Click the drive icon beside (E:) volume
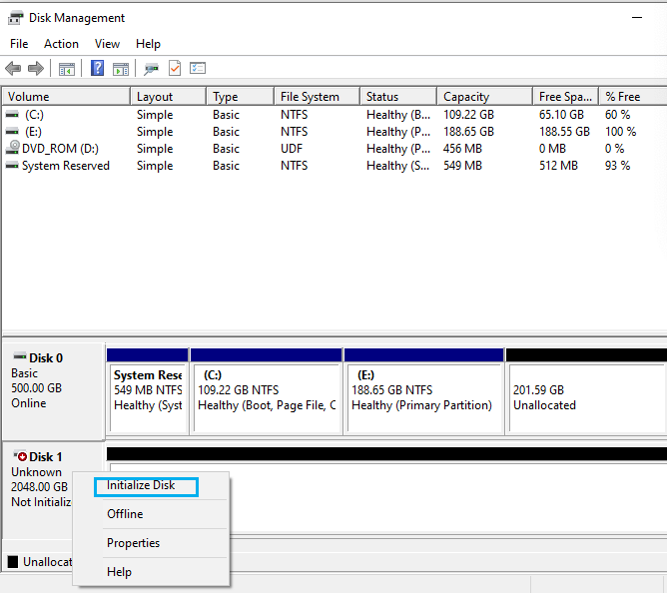Image resolution: width=667 pixels, height=593 pixels. (12, 132)
